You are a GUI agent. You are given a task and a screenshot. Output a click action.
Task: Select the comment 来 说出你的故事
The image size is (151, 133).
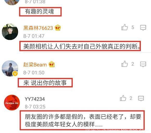click(x=45, y=83)
